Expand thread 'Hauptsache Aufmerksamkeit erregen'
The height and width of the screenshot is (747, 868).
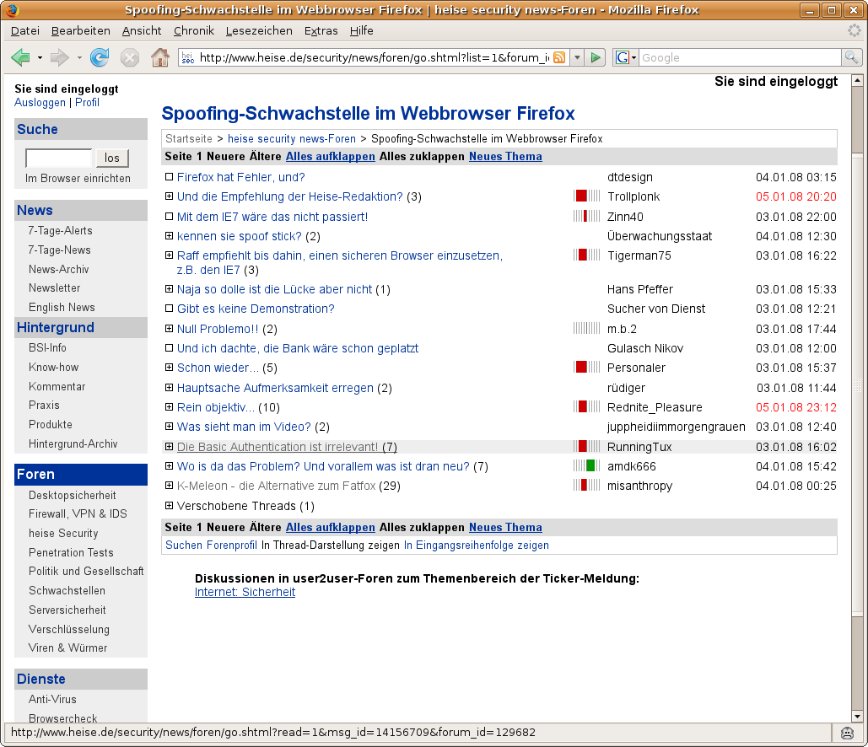170,387
